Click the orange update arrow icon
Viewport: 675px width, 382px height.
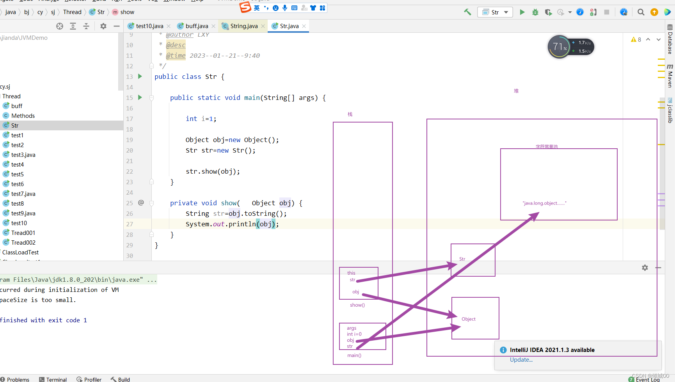pos(654,12)
